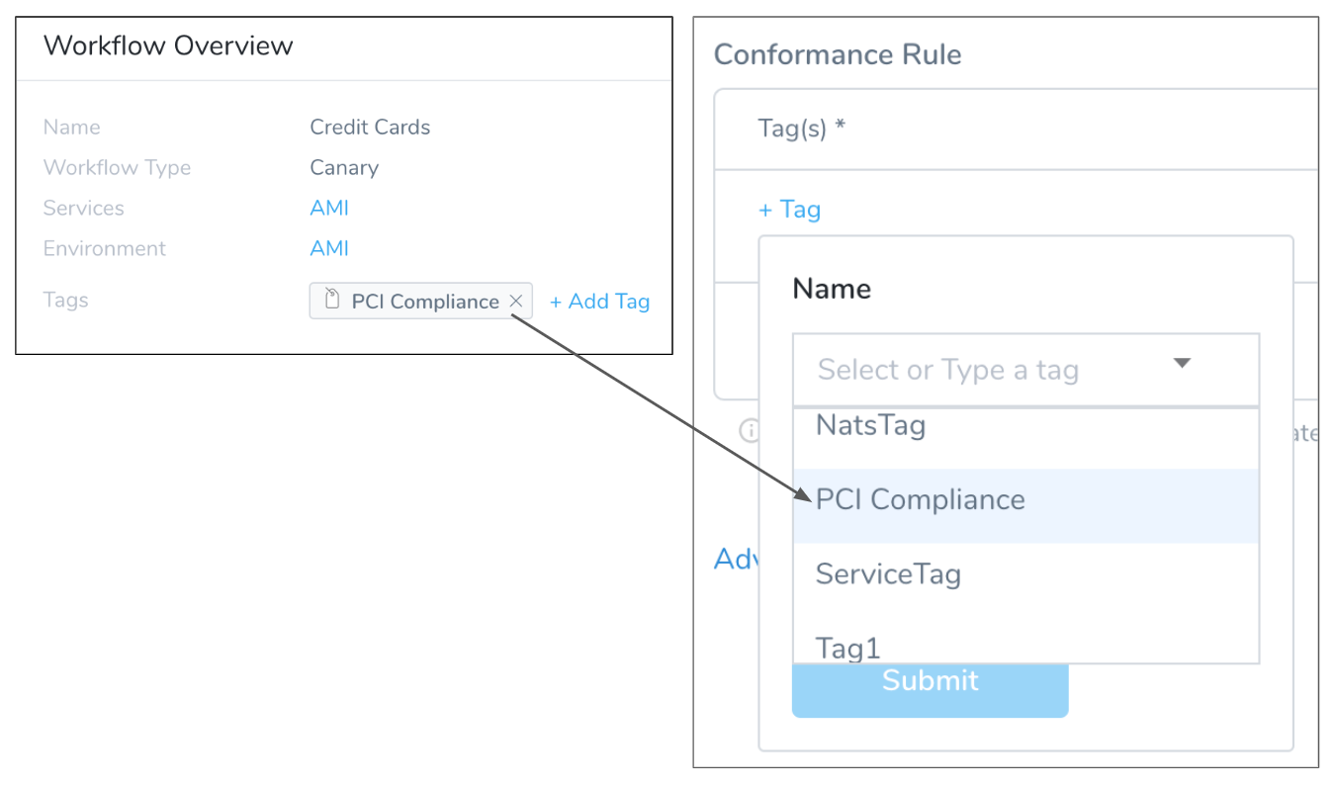The width and height of the screenshot is (1333, 789).
Task: Click the Submit button
Action: [931, 689]
